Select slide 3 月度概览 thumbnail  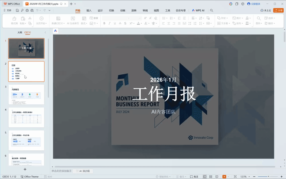pos(26,94)
